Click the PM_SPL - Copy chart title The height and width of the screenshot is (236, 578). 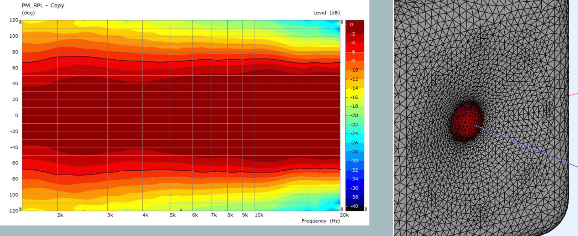click(x=43, y=5)
